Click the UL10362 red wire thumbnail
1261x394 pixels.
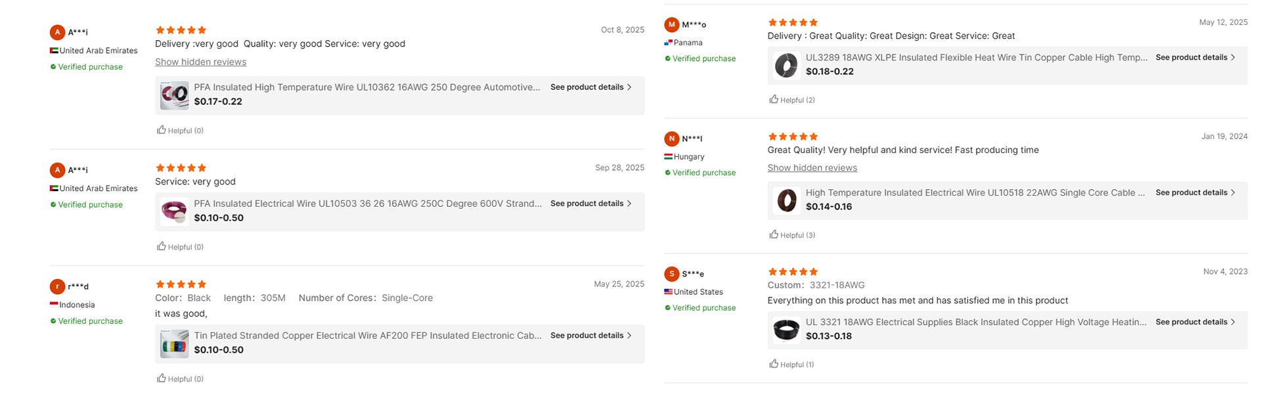click(x=175, y=95)
